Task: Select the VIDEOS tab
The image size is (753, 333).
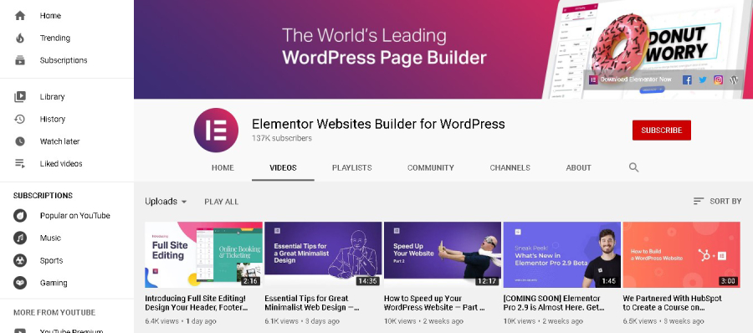Action: pyautogui.click(x=283, y=167)
